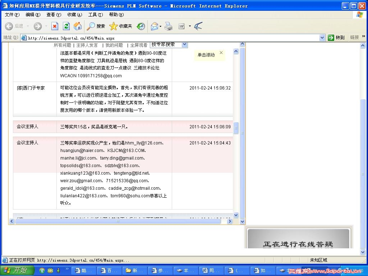Open the Search (搜索) toolbar button
Screen dimensions: 368x276
(x=96, y=26)
